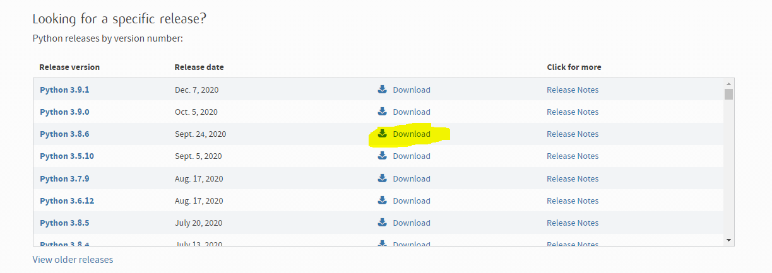Screen dimensions: 772x273
Task: Open the View older releases link
Action: (x=73, y=259)
